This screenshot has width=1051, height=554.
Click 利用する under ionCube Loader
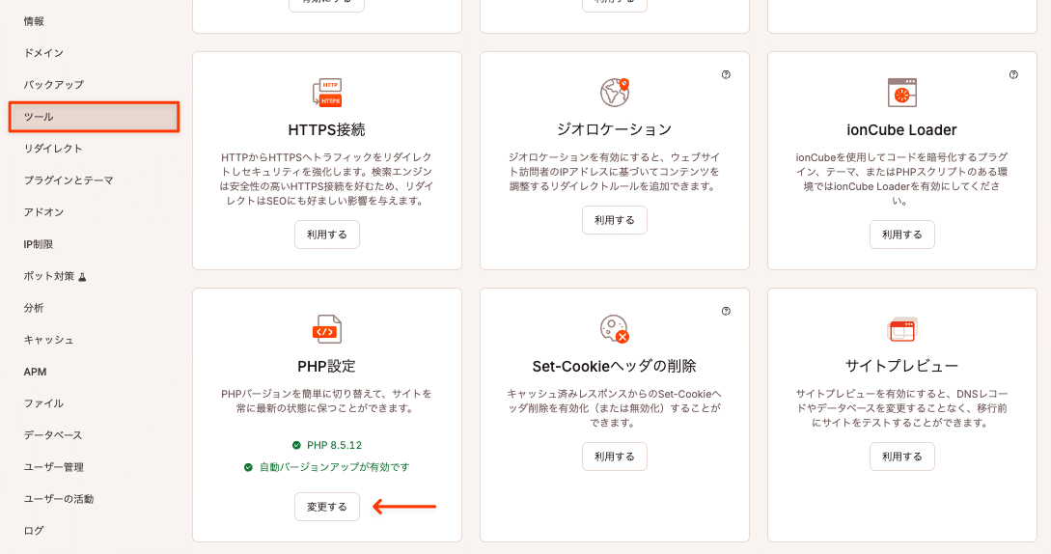[x=902, y=235]
